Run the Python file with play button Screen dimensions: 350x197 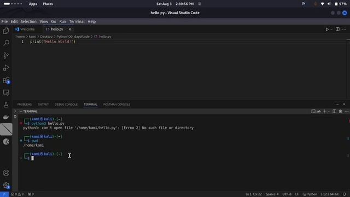point(327,29)
